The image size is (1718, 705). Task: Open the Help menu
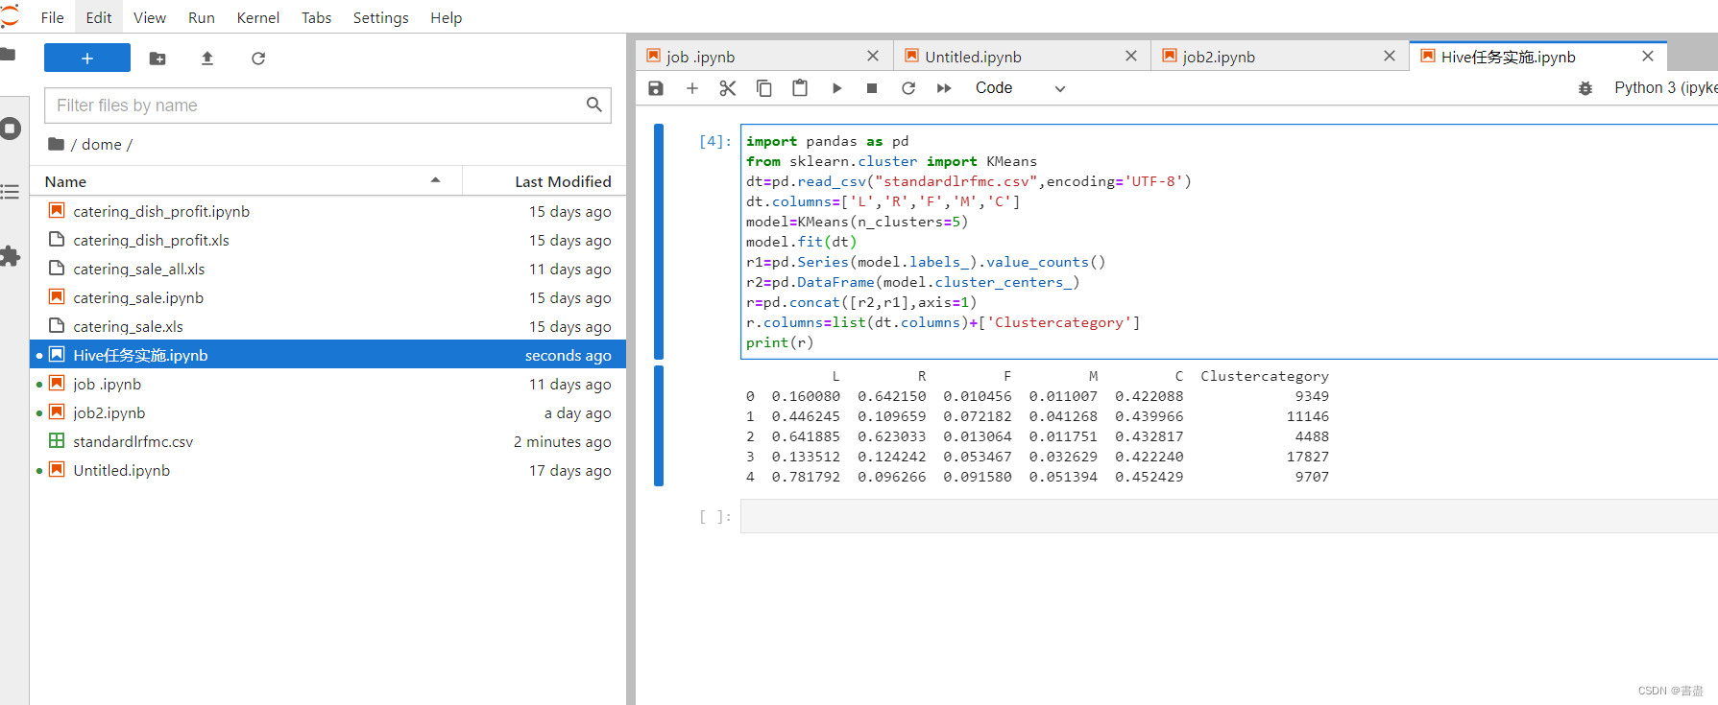446,17
